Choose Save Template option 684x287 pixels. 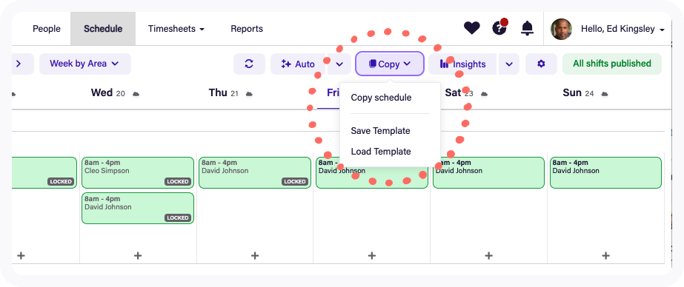[380, 131]
